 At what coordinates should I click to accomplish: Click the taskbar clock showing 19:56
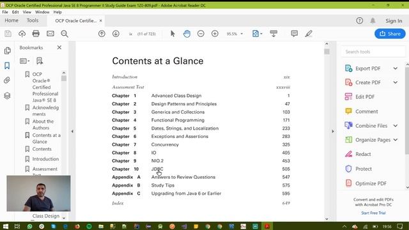[x=387, y=226]
